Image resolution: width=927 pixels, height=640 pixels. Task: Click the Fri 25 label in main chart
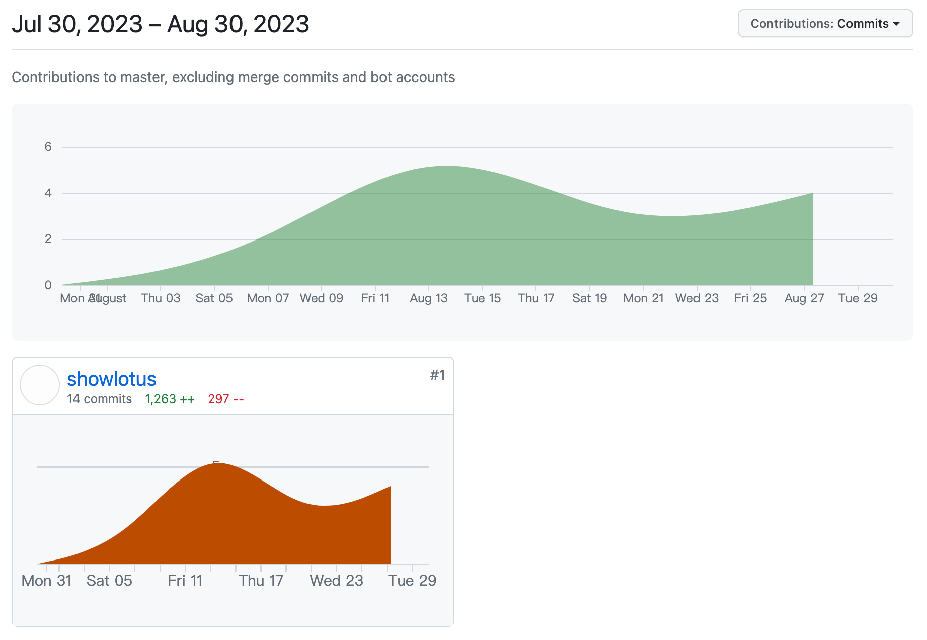tap(750, 298)
